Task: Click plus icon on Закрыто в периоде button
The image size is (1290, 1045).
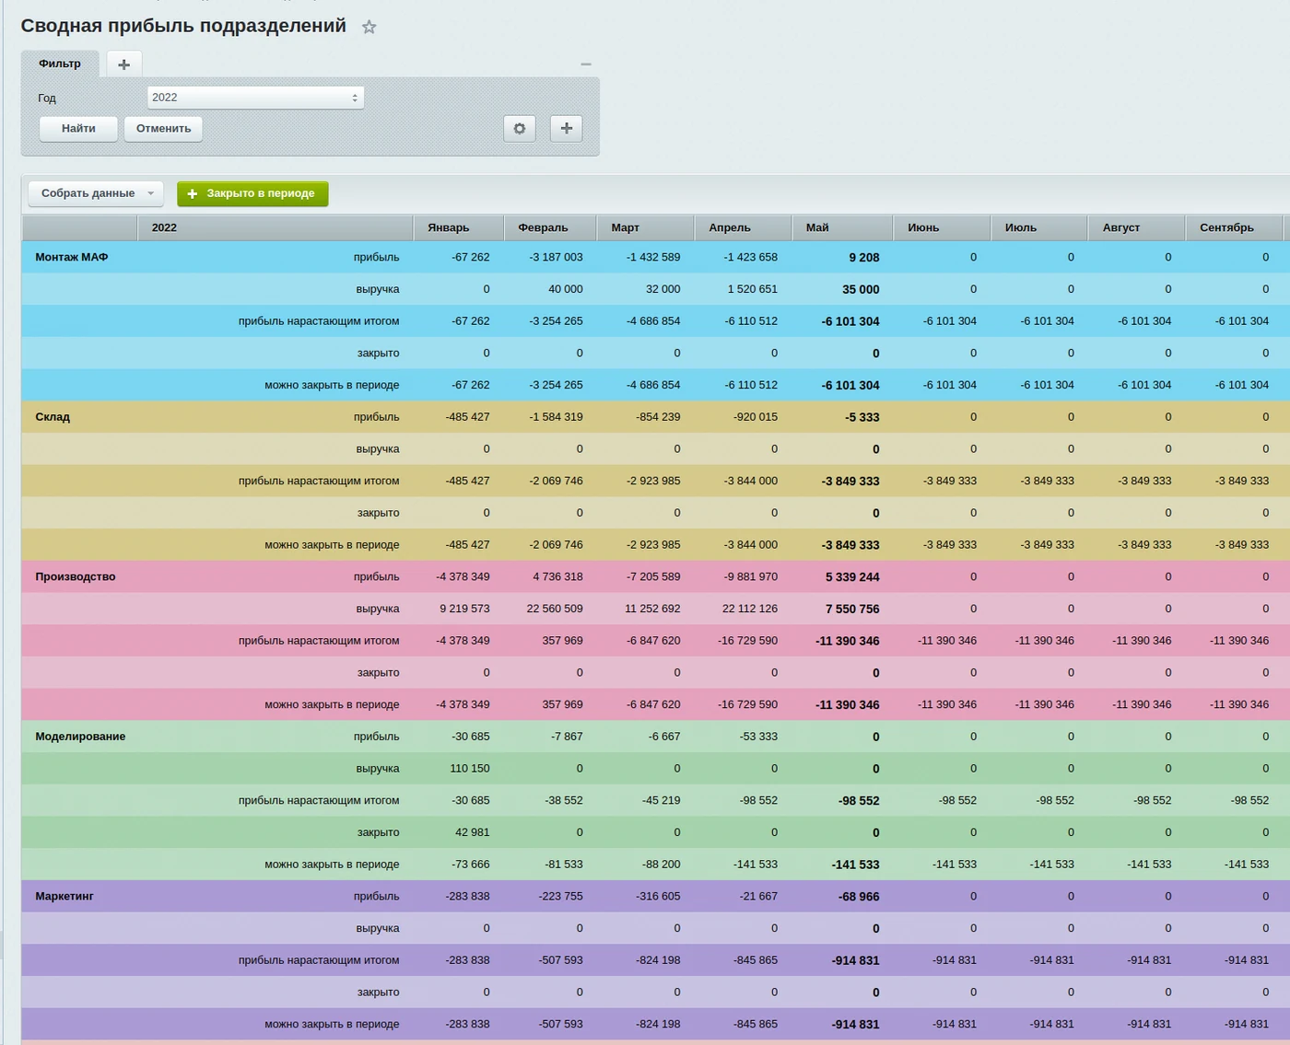Action: point(193,193)
